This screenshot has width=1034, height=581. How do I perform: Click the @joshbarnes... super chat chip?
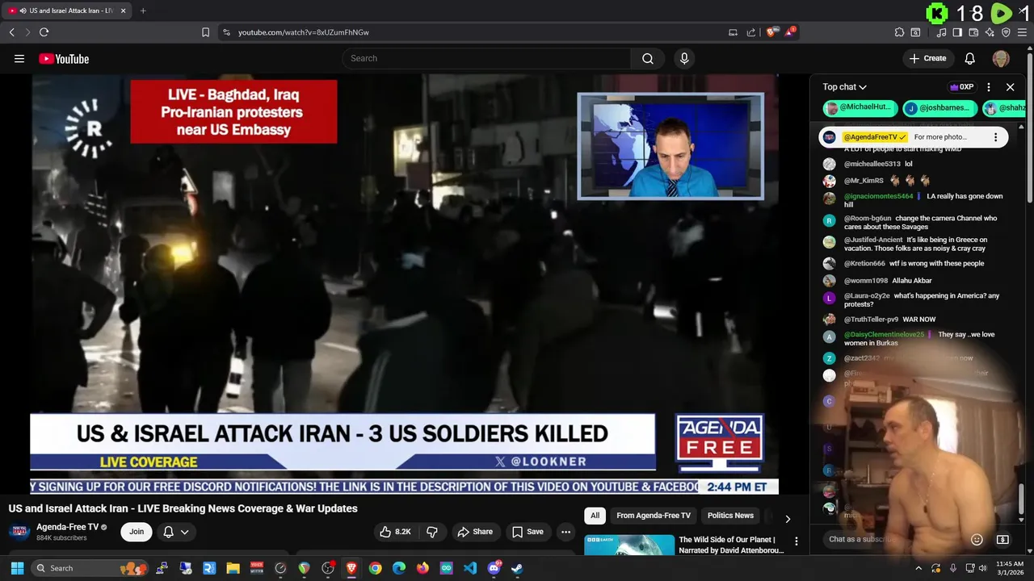(x=940, y=107)
